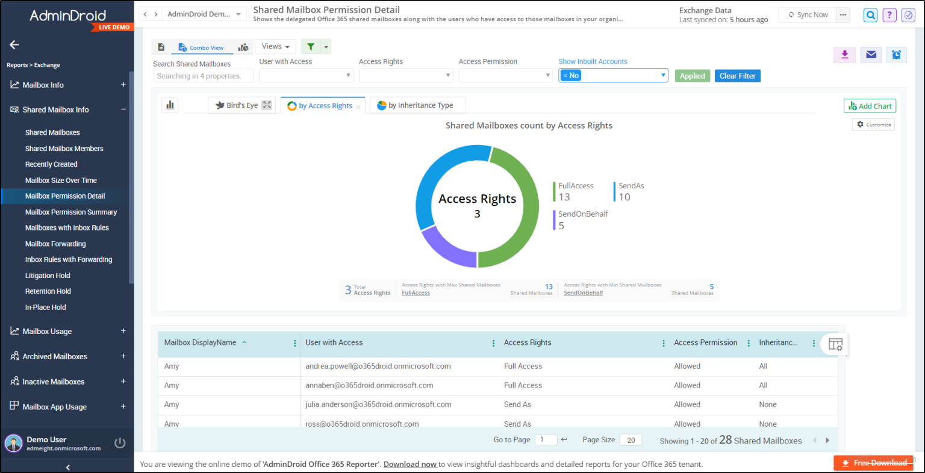Screen dimensions: 925x473
Task: Switch to chart-only view bar chart icon
Action: click(243, 46)
